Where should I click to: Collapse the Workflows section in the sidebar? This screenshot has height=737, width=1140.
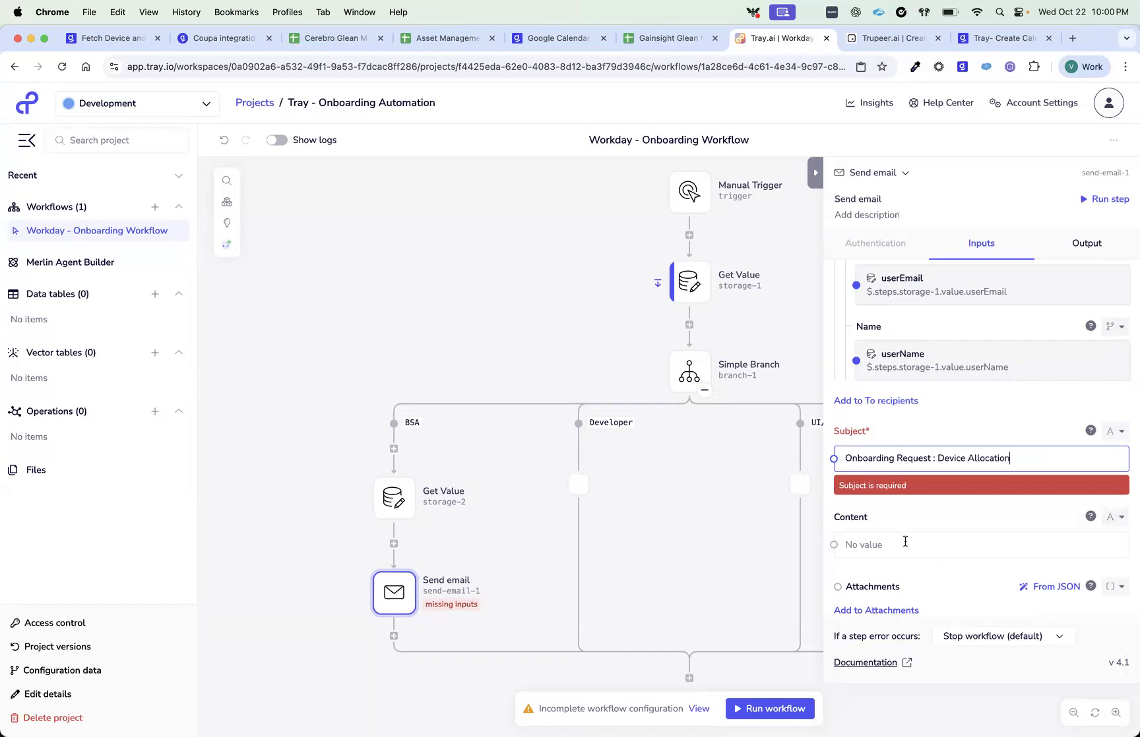point(179,206)
